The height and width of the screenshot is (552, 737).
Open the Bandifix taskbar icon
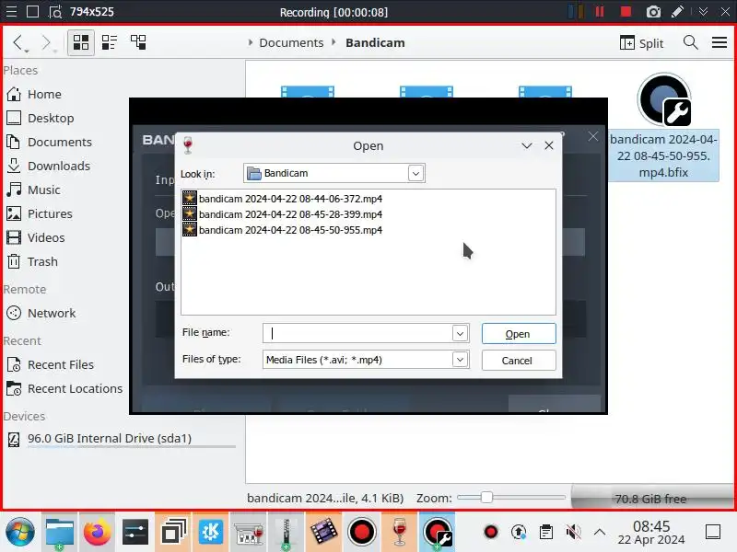[x=438, y=533]
